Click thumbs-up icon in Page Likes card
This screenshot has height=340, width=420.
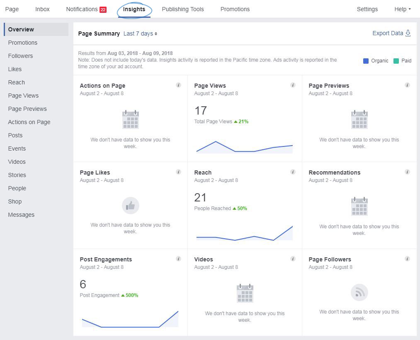[x=131, y=206]
